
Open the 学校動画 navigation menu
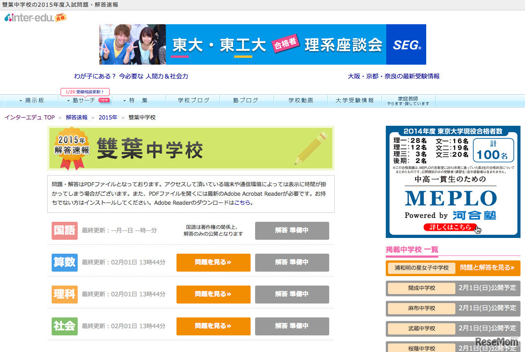[x=300, y=101]
